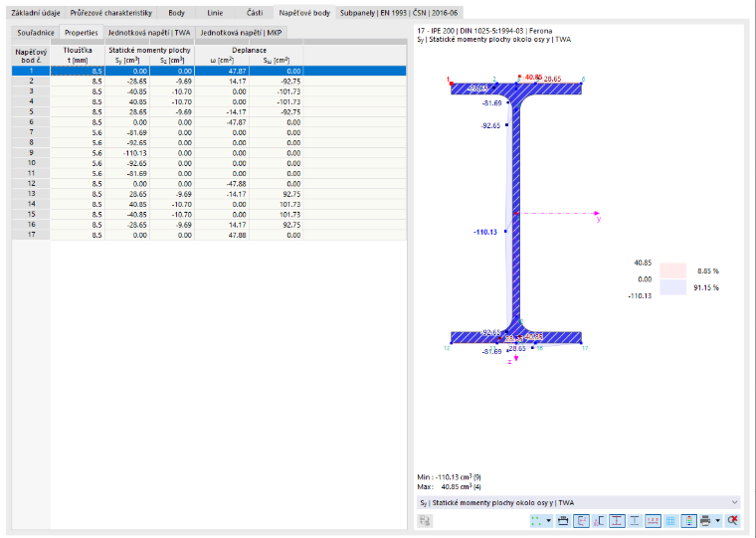Open the dropdown arrow beside the stress points icon
The width and height of the screenshot is (756, 538).
pos(549,521)
